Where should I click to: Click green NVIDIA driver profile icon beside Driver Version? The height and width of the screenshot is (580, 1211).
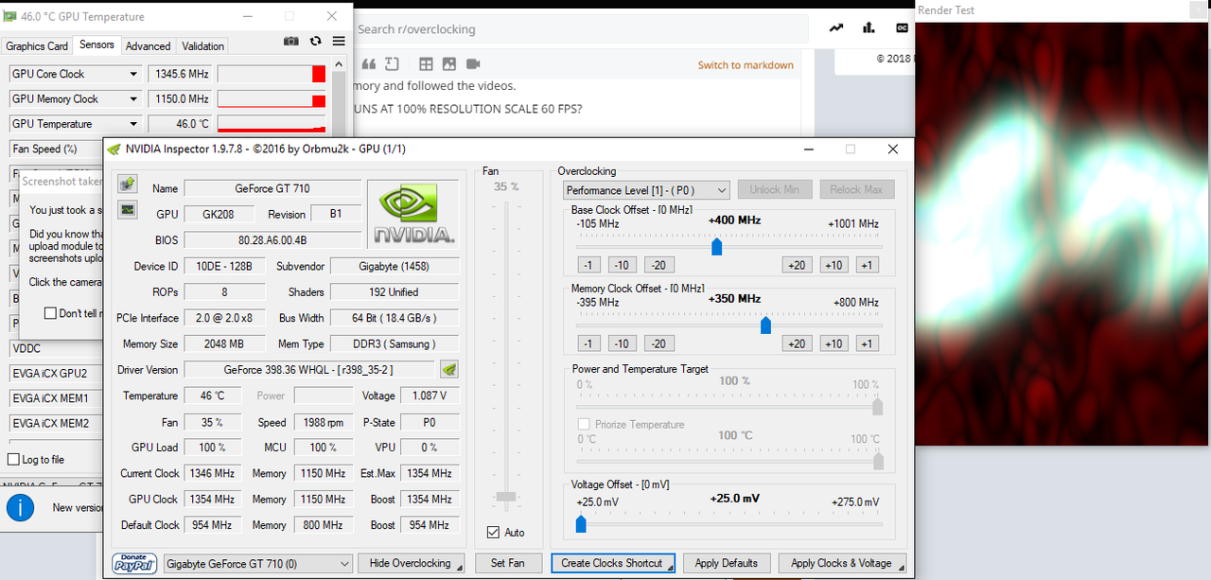[450, 370]
